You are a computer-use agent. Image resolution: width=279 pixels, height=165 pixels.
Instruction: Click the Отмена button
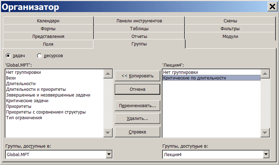137,89
